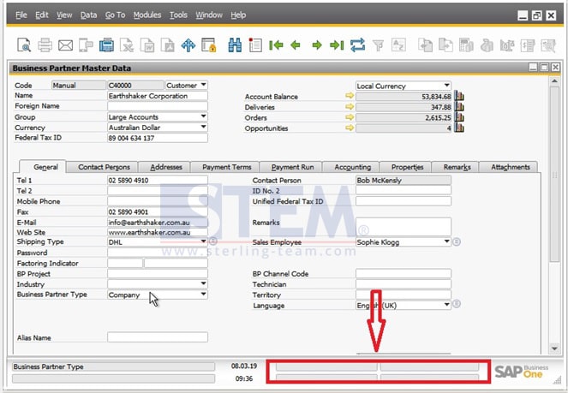The image size is (568, 393).
Task: Follow Account Balance yellow link arrow
Action: 350,96
